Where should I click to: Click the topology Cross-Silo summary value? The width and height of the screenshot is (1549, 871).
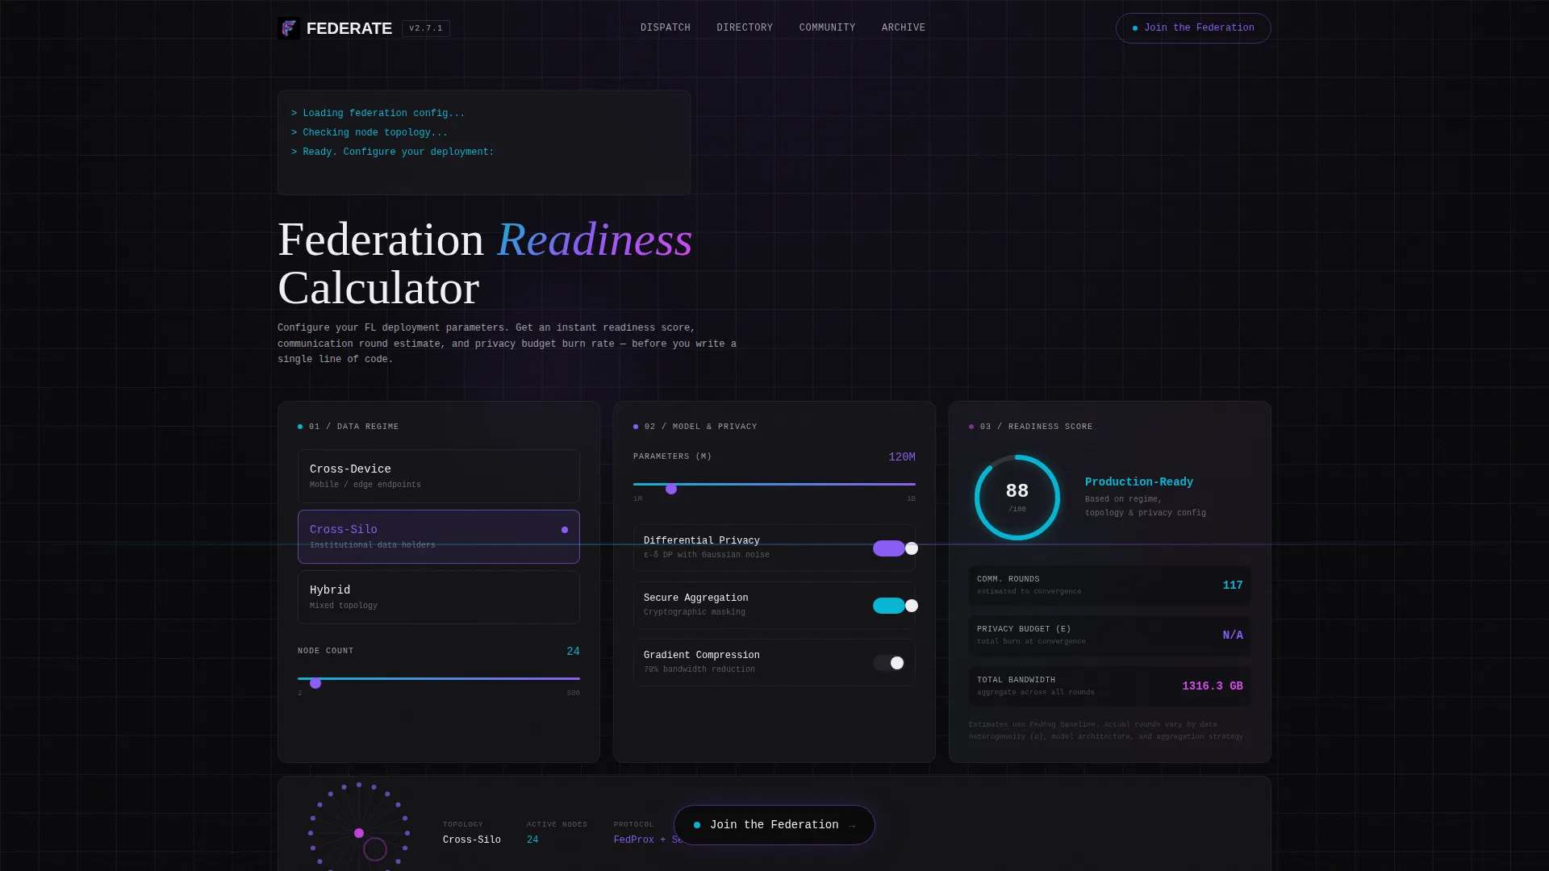[x=472, y=840]
